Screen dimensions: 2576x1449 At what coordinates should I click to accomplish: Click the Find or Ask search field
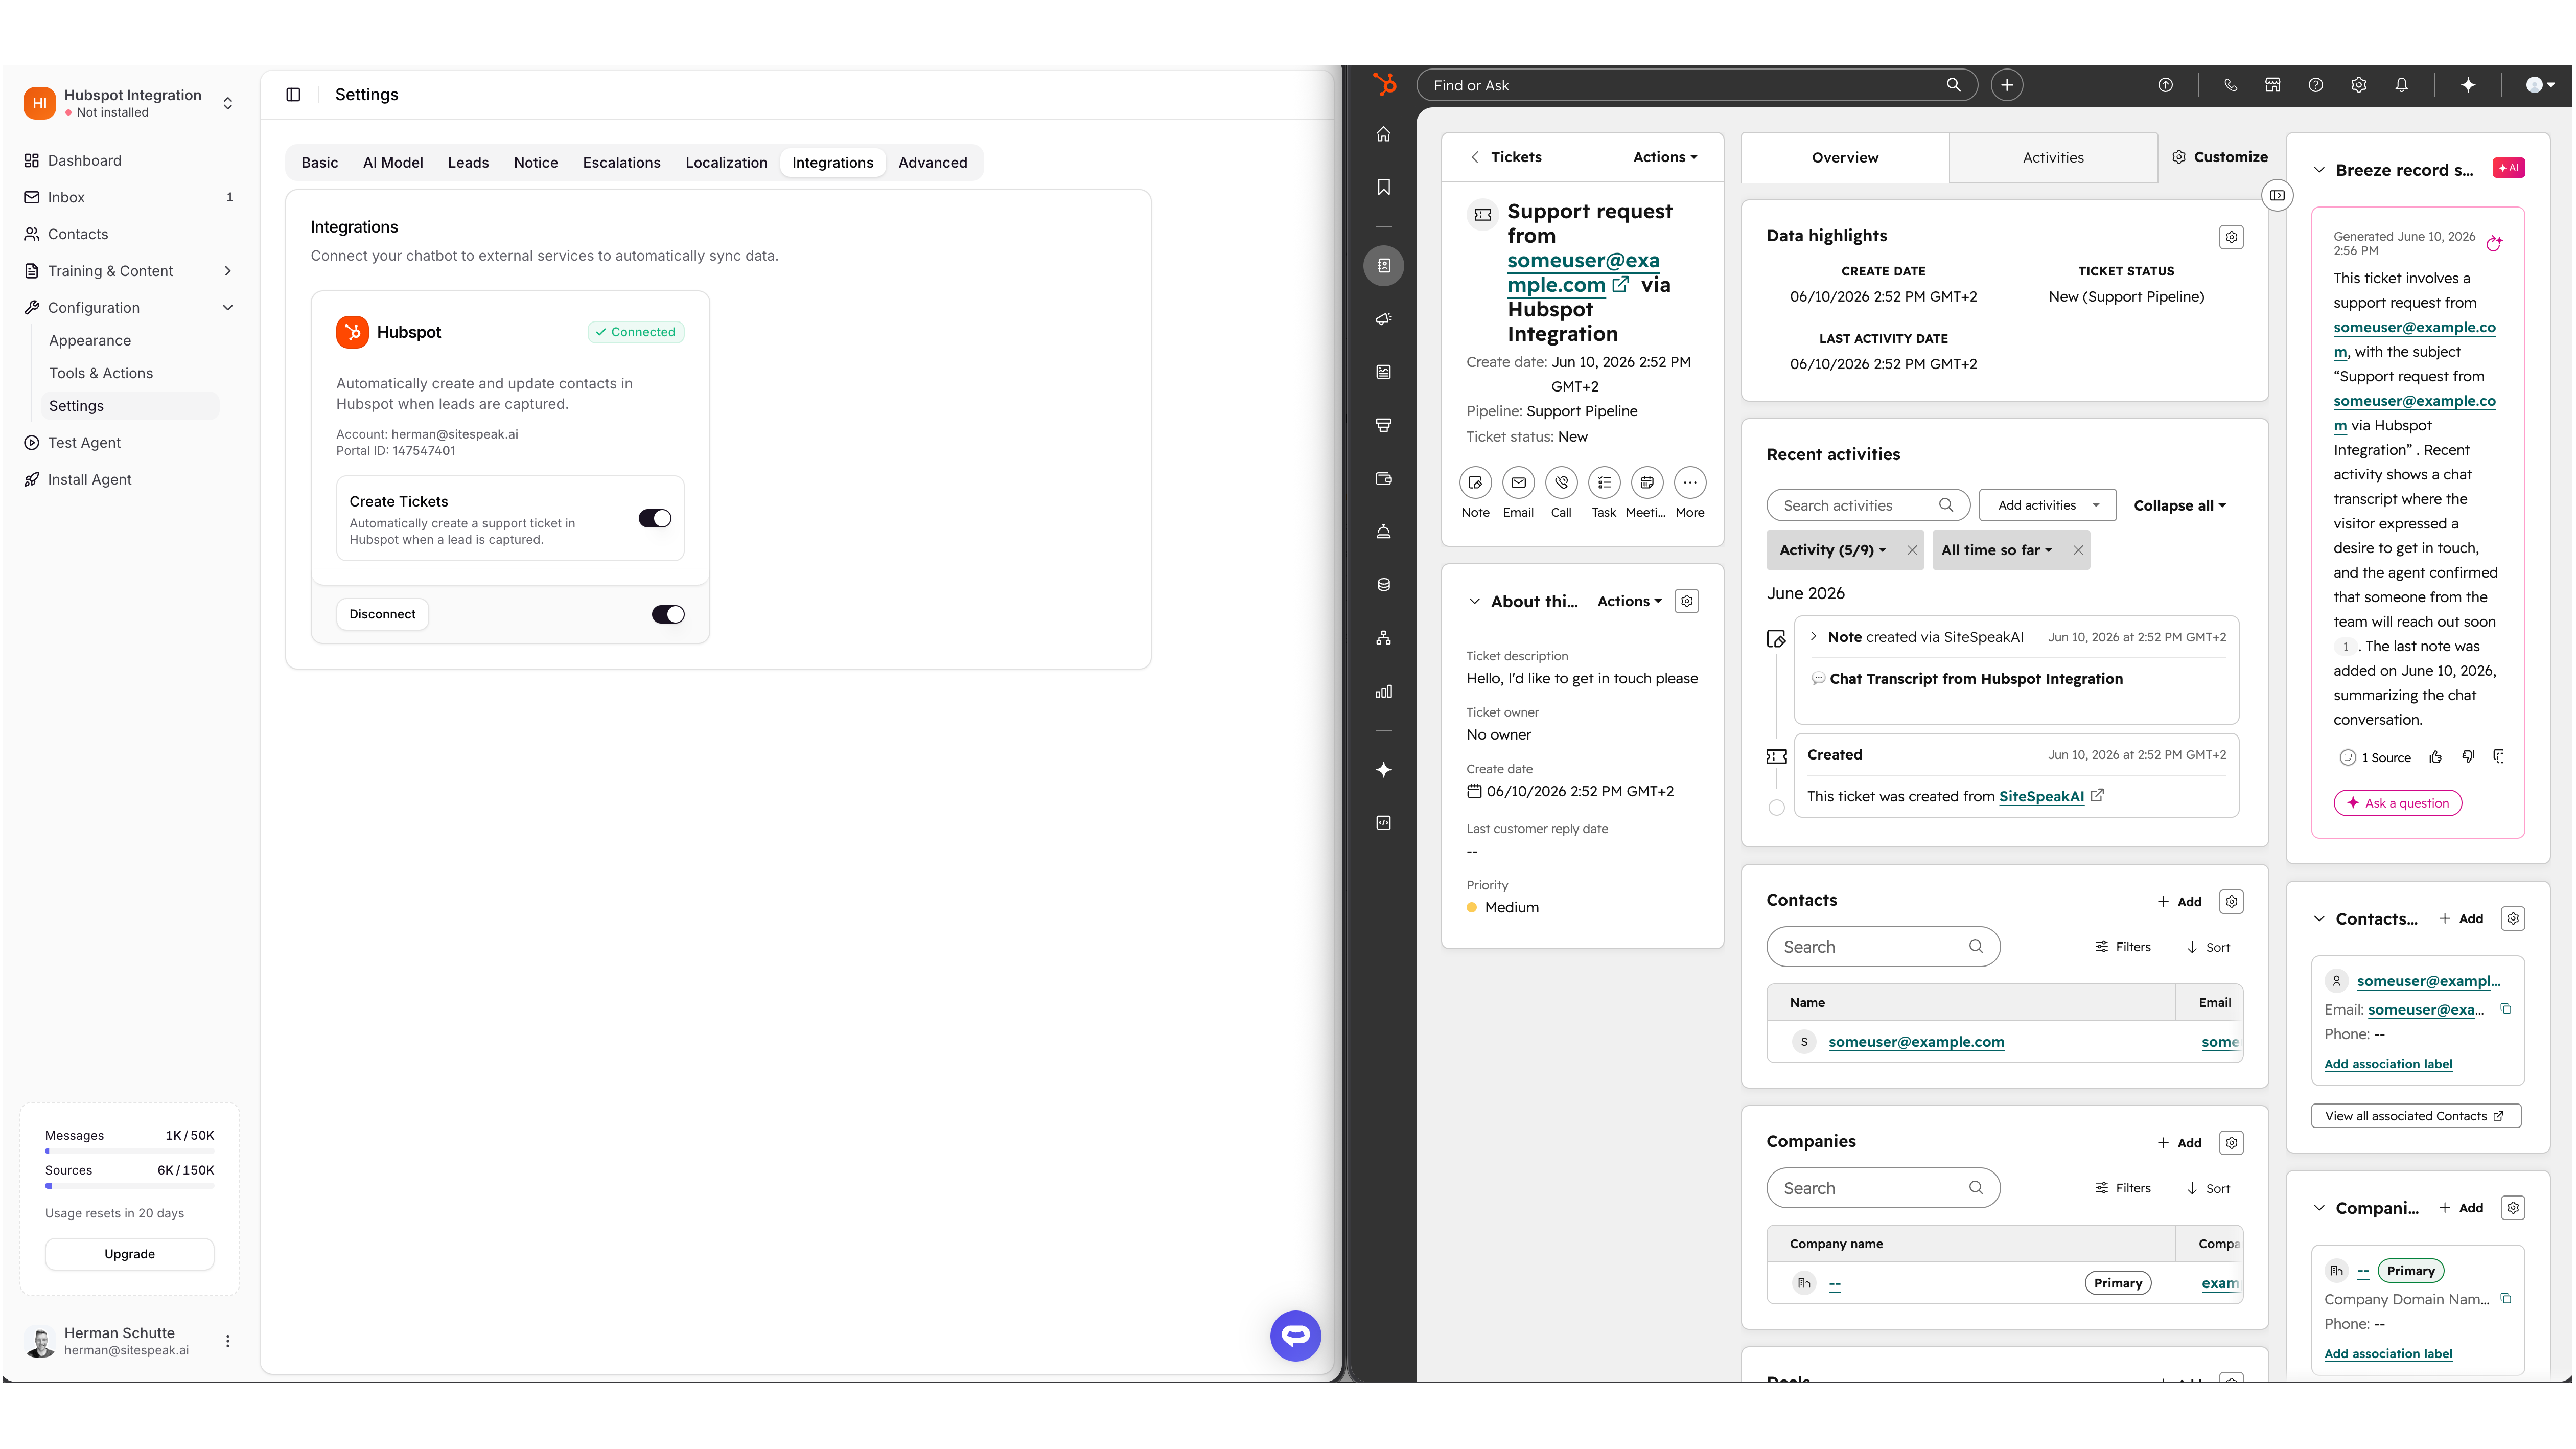1697,85
